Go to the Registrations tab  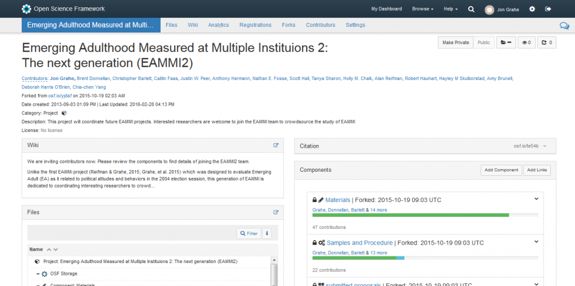pyautogui.click(x=255, y=25)
